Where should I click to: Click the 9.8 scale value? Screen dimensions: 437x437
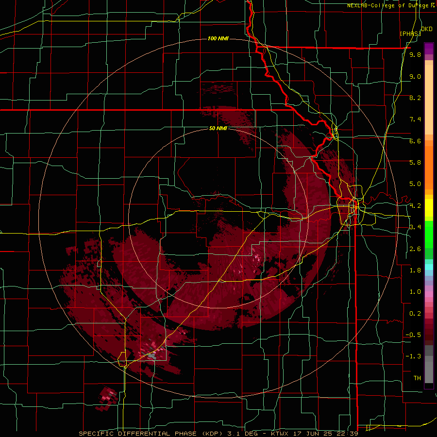415,54
